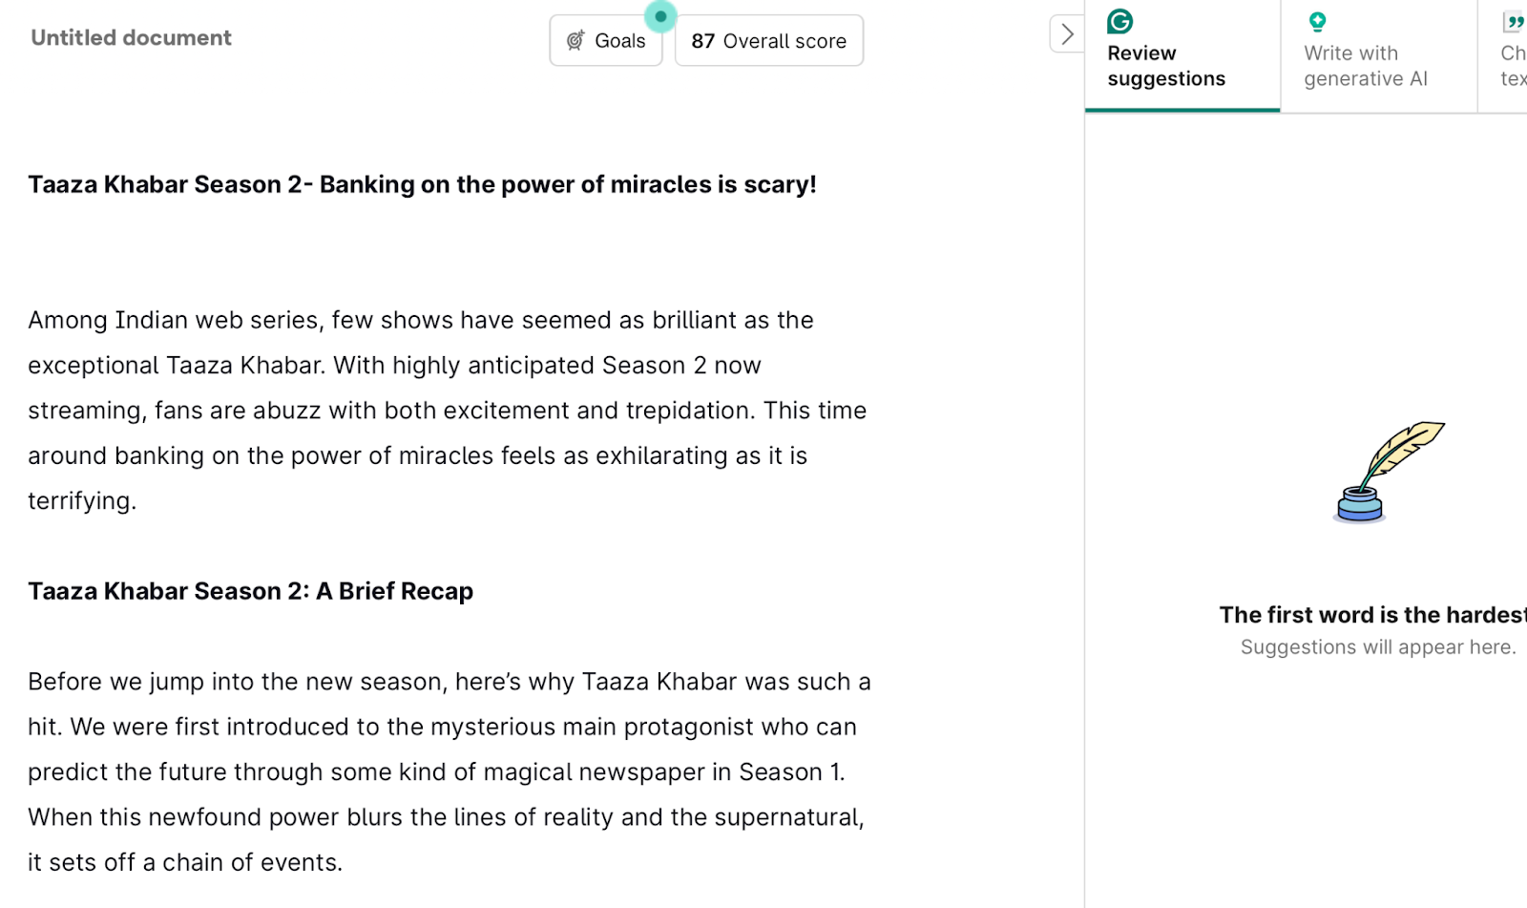Open the Goals button

pyautogui.click(x=606, y=40)
